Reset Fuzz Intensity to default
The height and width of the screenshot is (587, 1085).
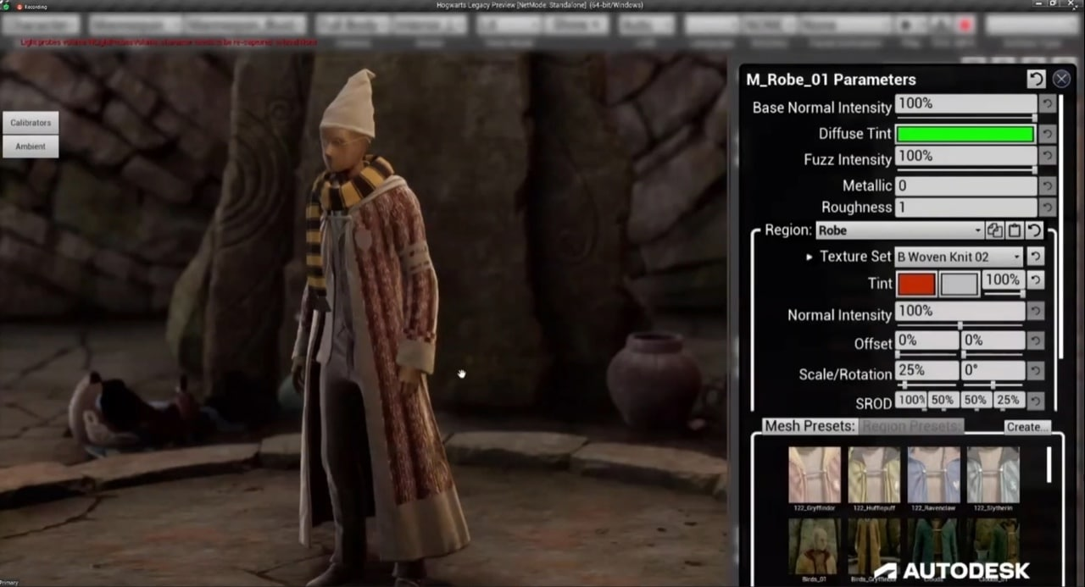click(1048, 156)
